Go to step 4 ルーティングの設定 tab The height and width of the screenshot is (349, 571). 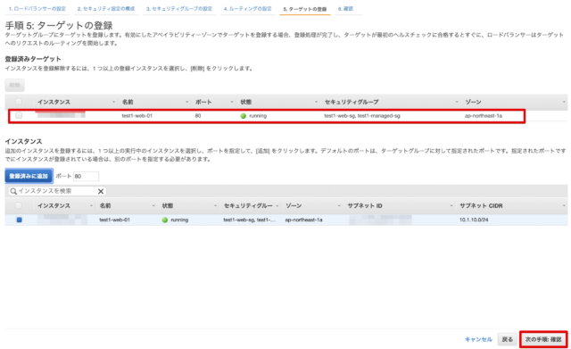pos(248,9)
